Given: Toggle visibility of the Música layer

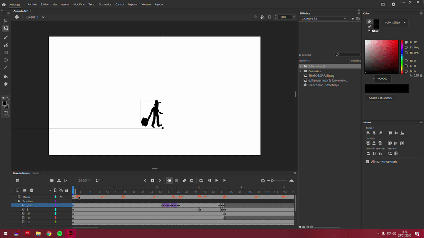Looking at the screenshot, I should [61, 197].
